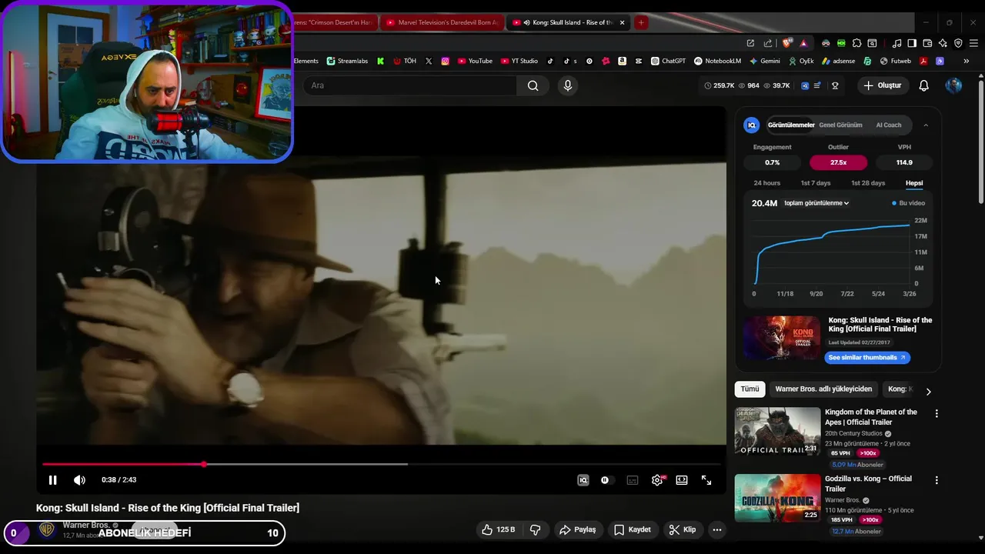
Task: Click the Brave Shields lion icon
Action: click(x=786, y=43)
